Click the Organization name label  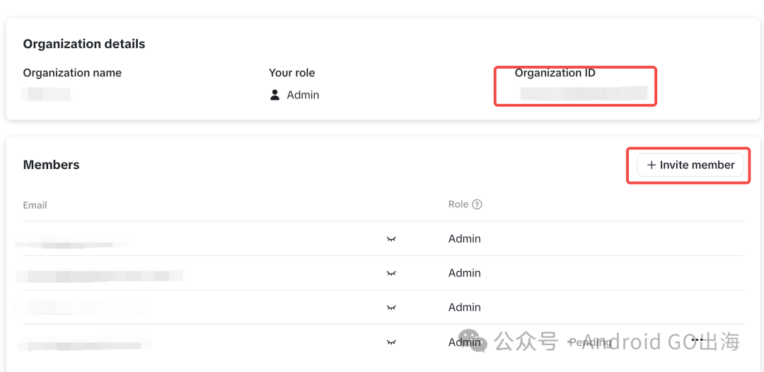tap(72, 73)
